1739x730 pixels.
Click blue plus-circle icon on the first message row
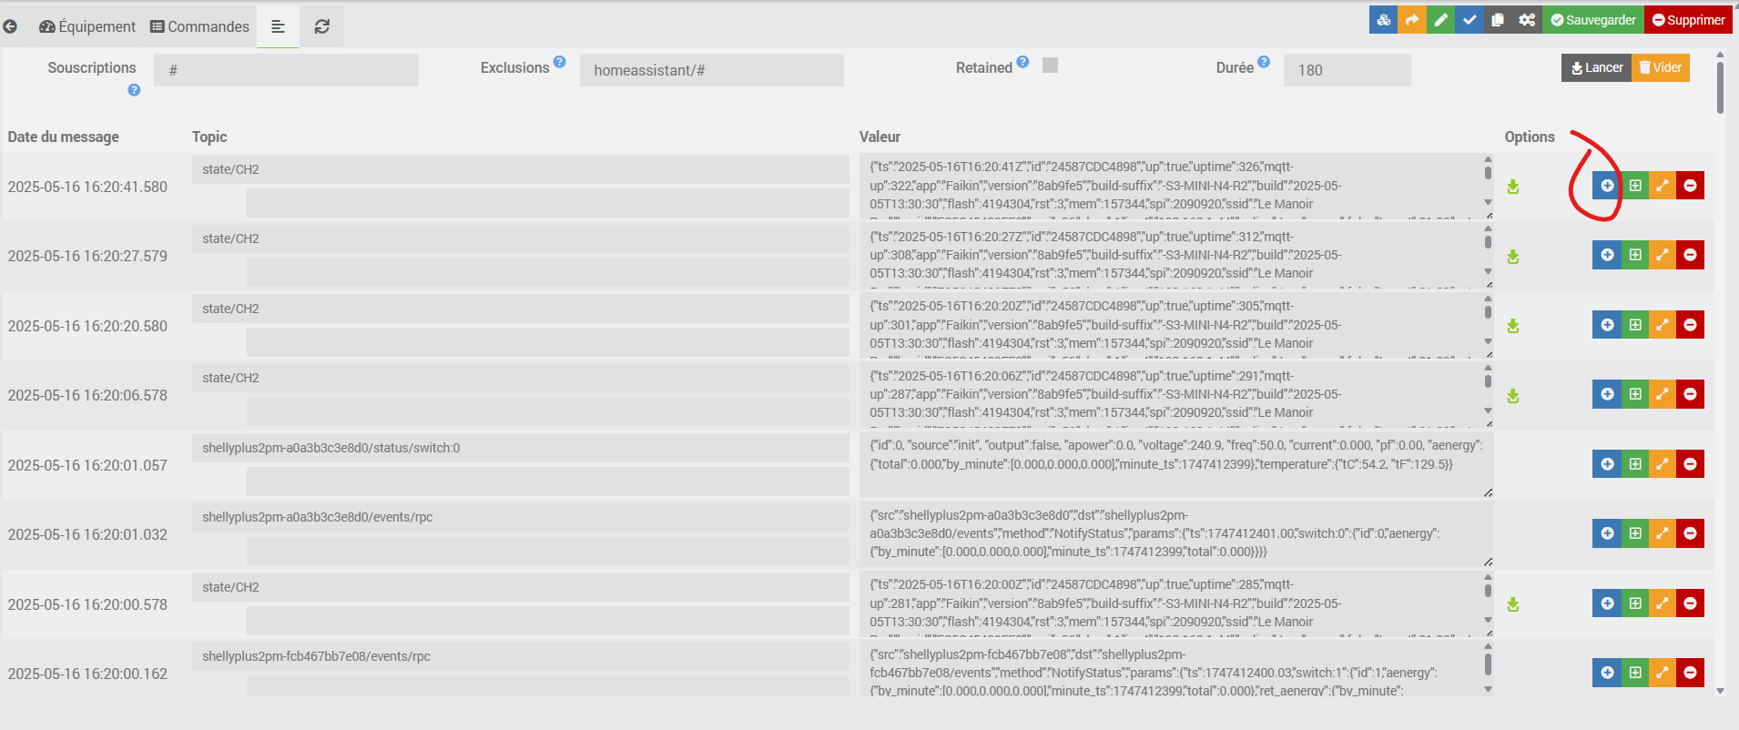[x=1607, y=186]
